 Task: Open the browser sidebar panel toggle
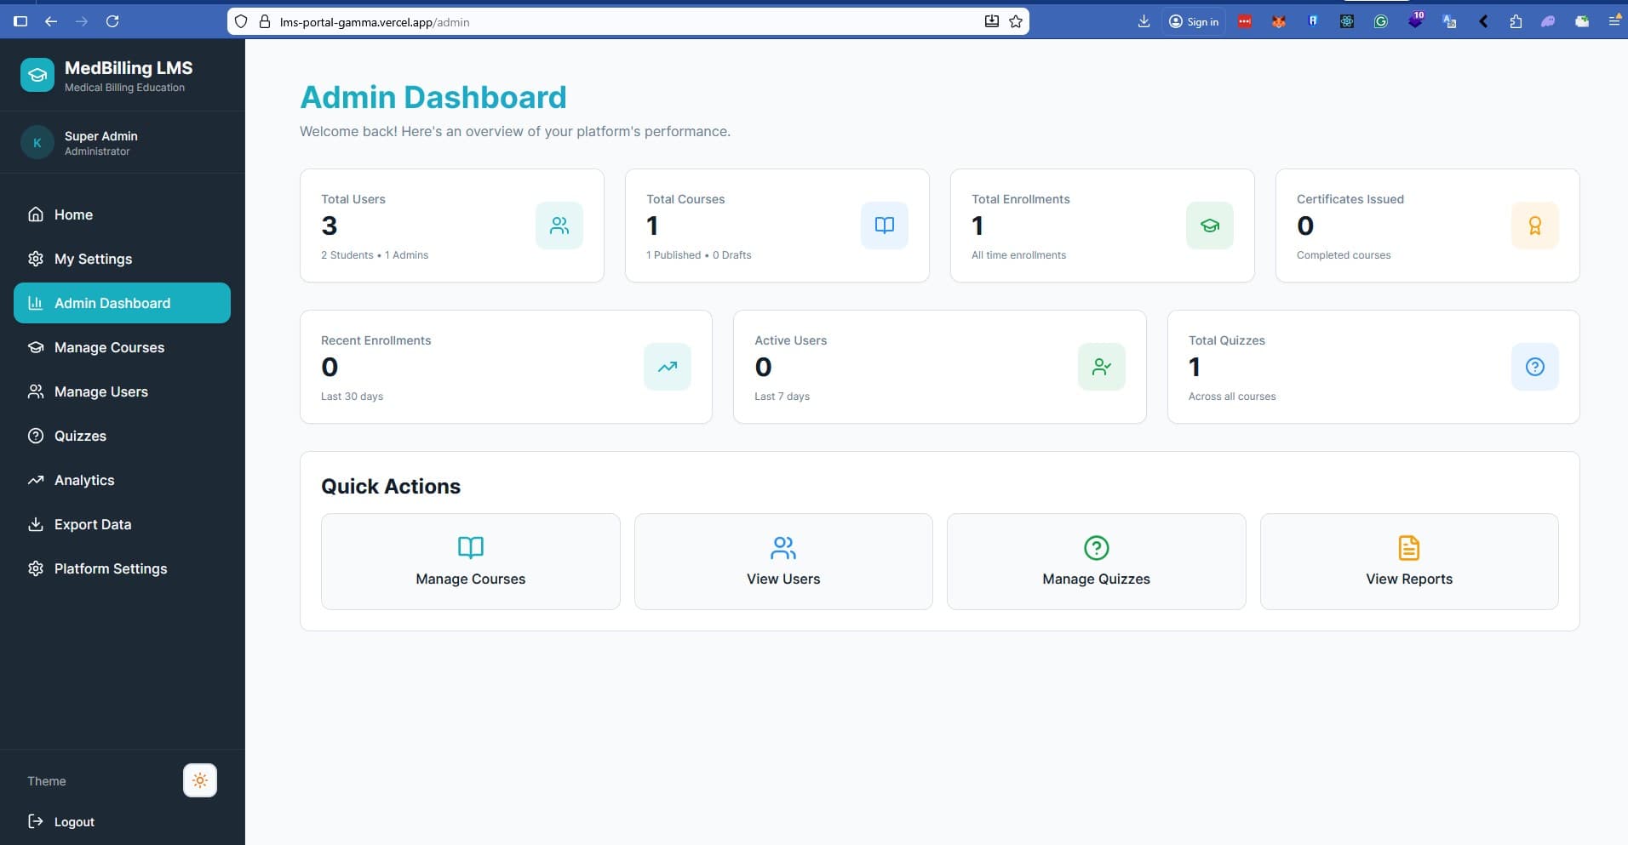(x=21, y=21)
